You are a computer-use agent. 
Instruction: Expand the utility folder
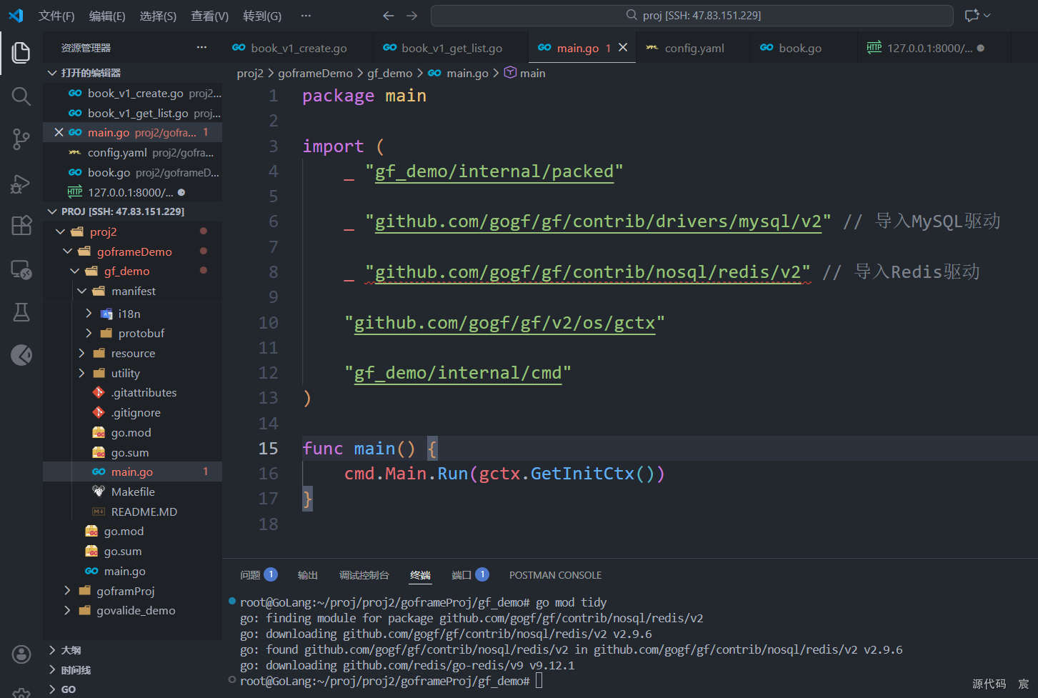click(x=81, y=373)
